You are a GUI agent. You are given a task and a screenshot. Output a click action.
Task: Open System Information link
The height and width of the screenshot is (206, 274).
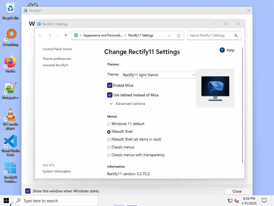[57, 171]
